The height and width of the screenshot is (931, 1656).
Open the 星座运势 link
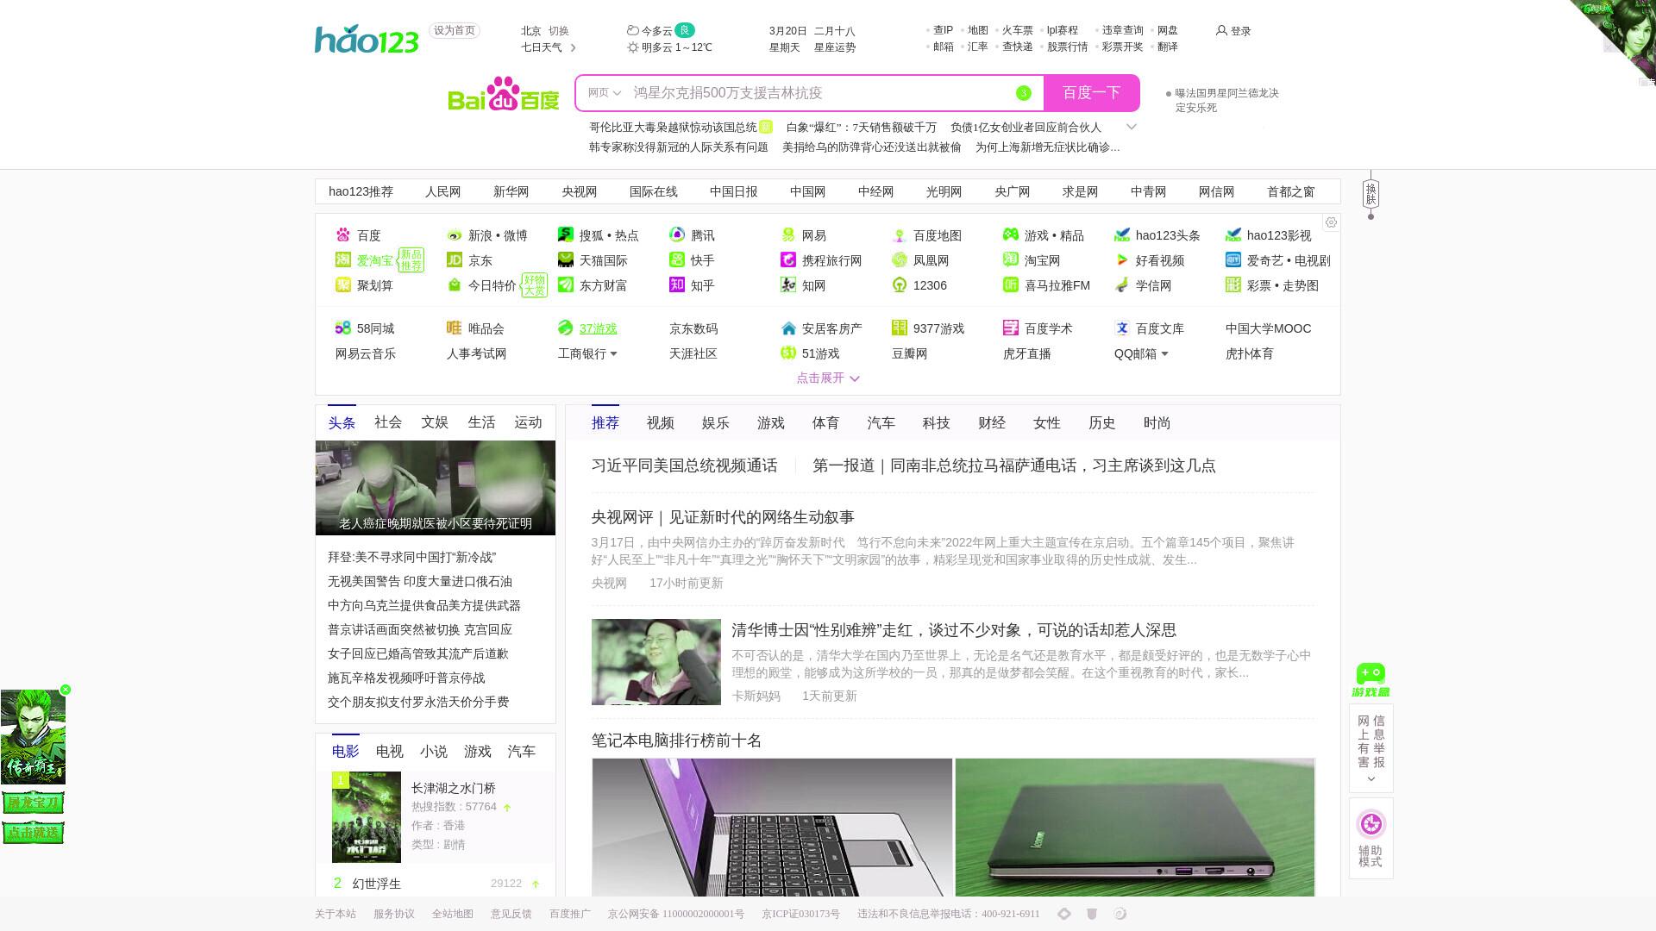point(835,47)
